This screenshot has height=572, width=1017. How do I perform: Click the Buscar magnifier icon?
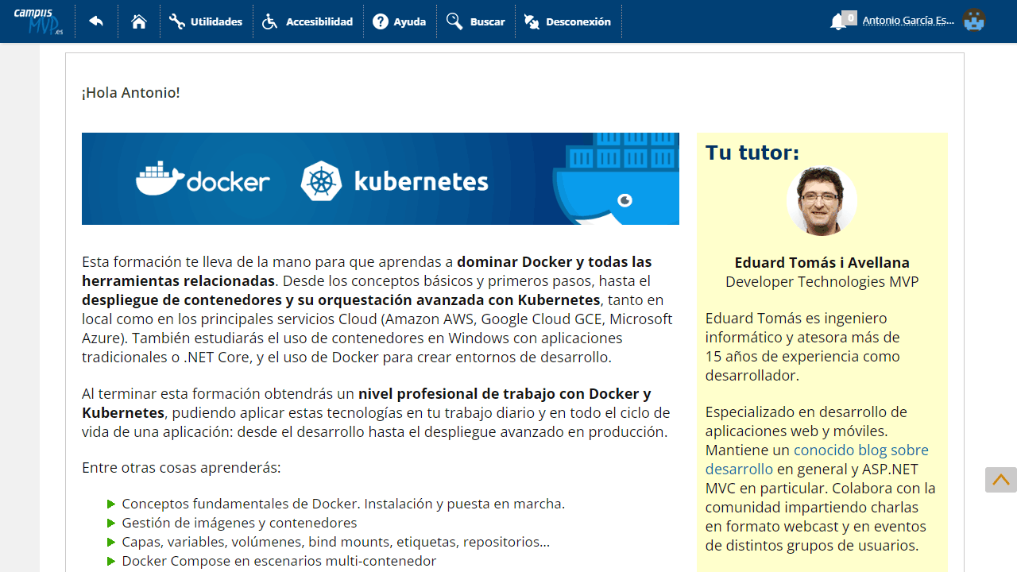[454, 21]
